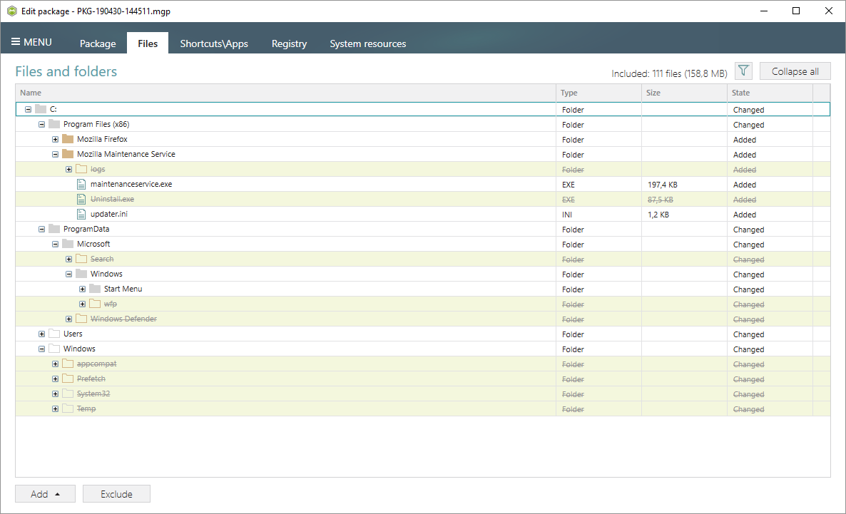Click the Windows Defender folder icon

tap(81, 319)
